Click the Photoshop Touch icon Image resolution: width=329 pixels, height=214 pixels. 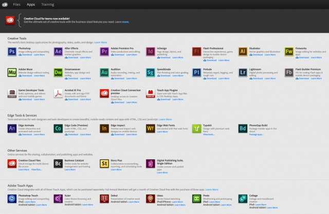tap(12, 200)
